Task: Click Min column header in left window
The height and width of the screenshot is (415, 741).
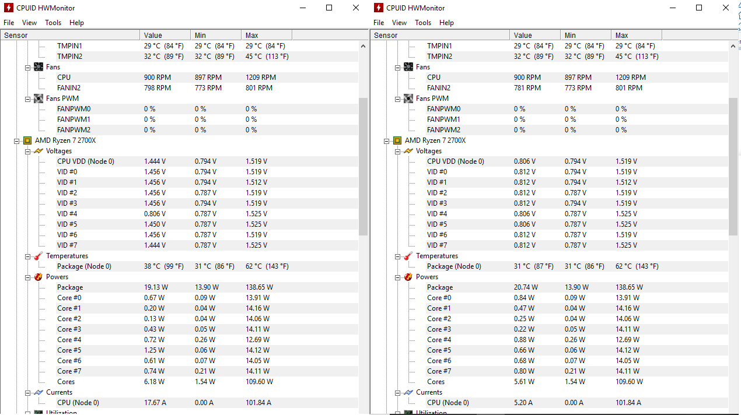Action: [x=216, y=36]
